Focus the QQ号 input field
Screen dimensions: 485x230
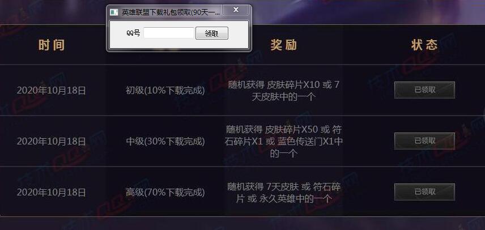click(x=169, y=33)
